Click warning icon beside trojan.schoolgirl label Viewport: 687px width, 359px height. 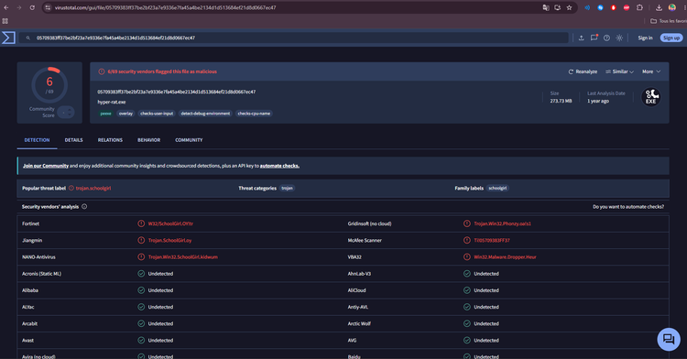[71, 189]
